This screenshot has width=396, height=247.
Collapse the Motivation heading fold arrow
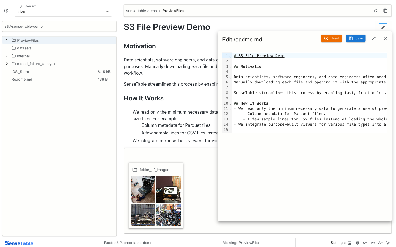coord(230,67)
